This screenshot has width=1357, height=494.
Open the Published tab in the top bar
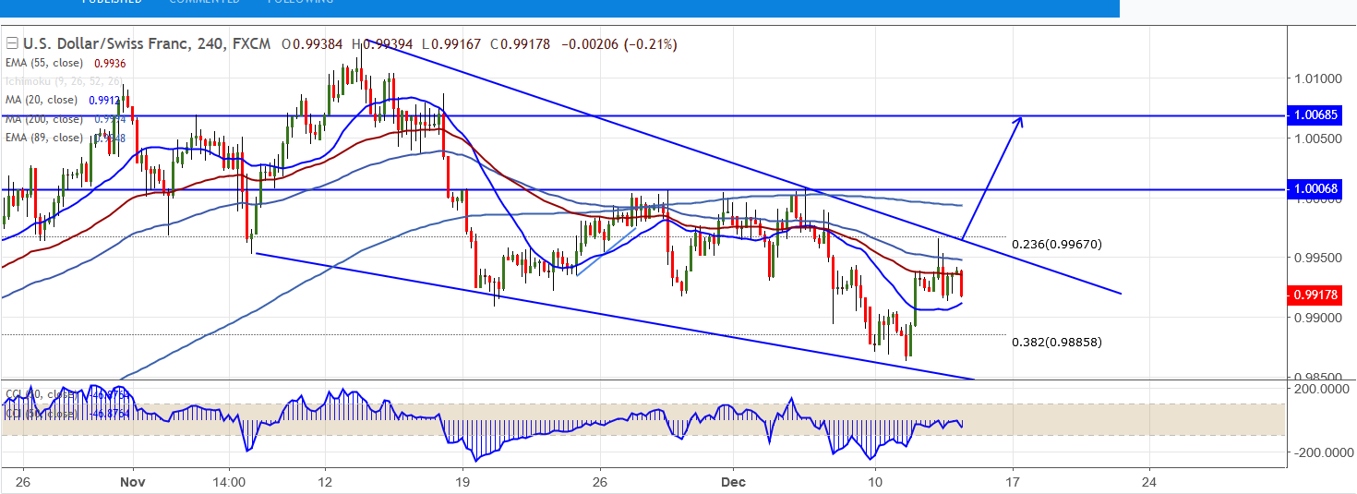pos(112,3)
